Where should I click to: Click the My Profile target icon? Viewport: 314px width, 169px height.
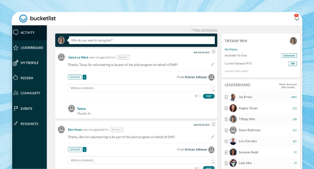(x=16, y=63)
